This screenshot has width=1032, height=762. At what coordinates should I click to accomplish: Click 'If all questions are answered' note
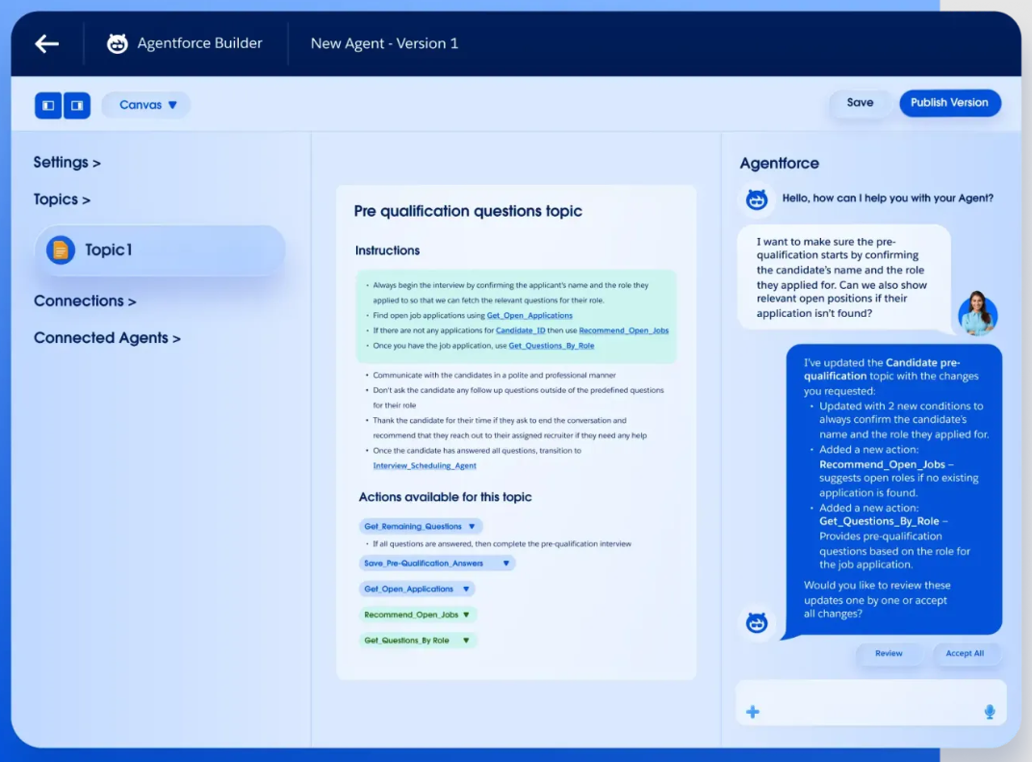[x=502, y=544]
